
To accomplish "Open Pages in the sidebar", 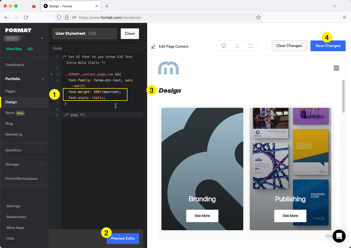I will click(x=10, y=91).
